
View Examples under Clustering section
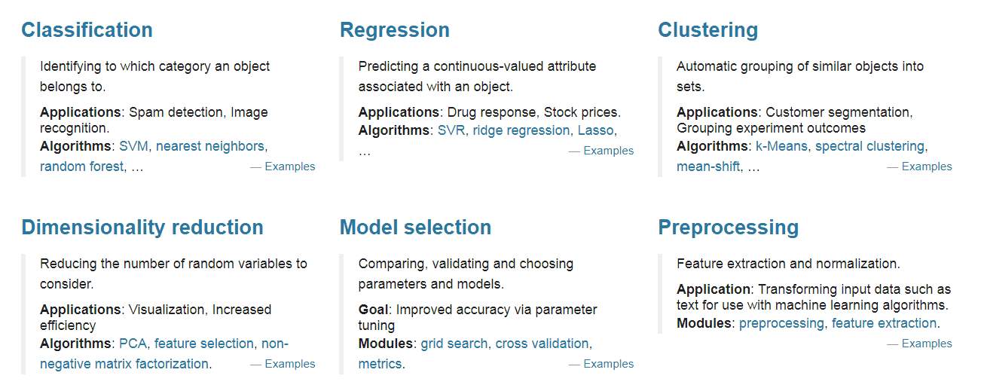tap(927, 166)
